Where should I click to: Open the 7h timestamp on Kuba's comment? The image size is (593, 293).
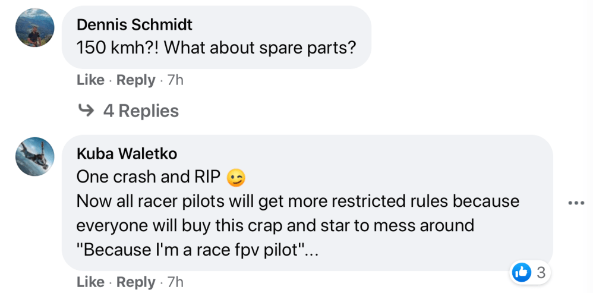pos(176,282)
